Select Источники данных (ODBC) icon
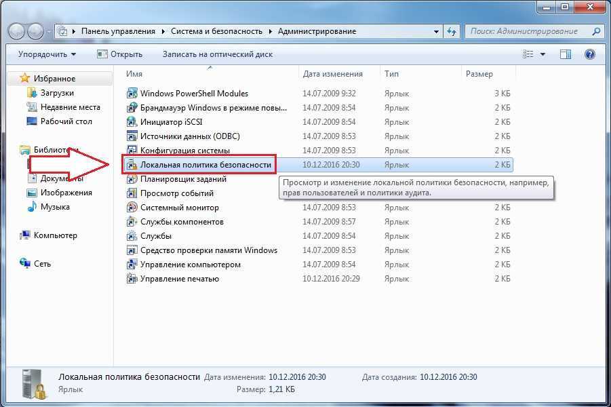Image resolution: width=611 pixels, height=407 pixels. pyautogui.click(x=132, y=136)
